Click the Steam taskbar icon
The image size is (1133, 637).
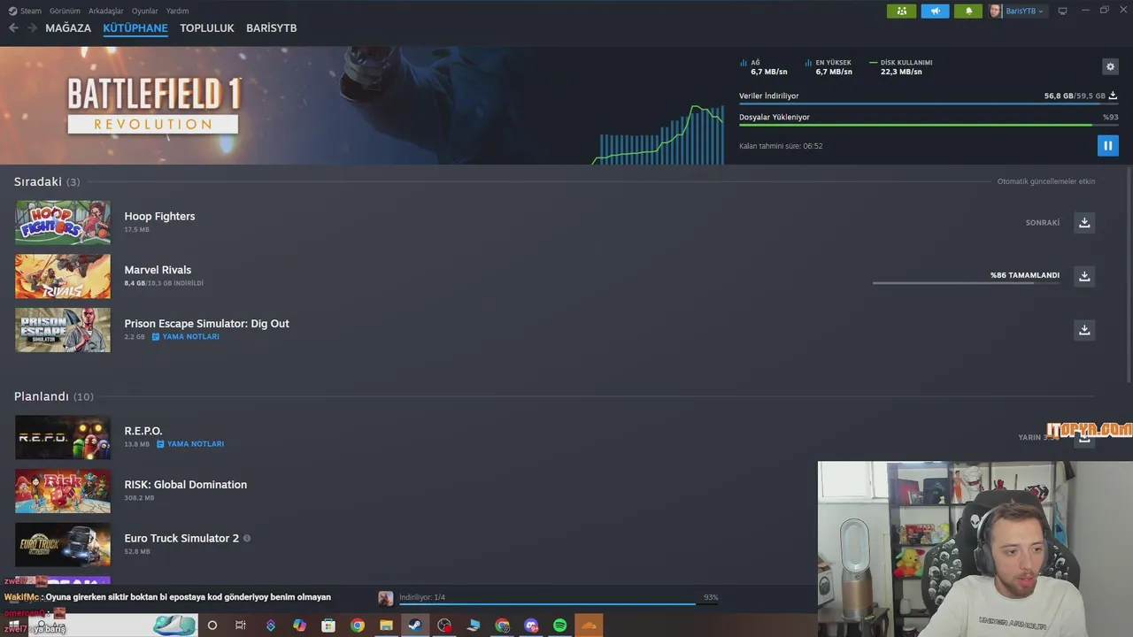[x=414, y=625]
